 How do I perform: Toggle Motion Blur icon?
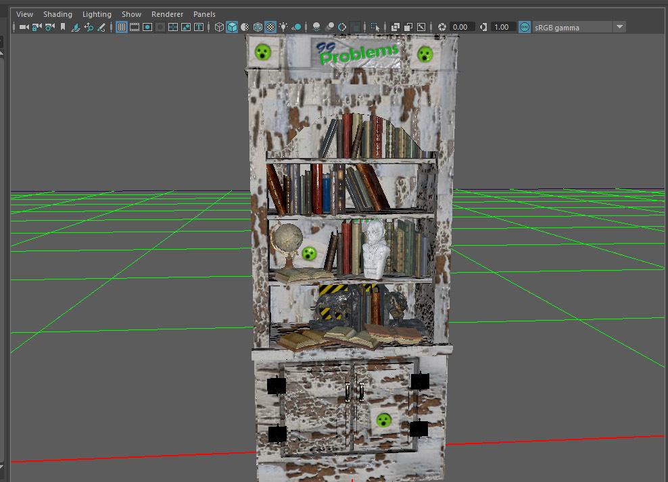tap(329, 27)
